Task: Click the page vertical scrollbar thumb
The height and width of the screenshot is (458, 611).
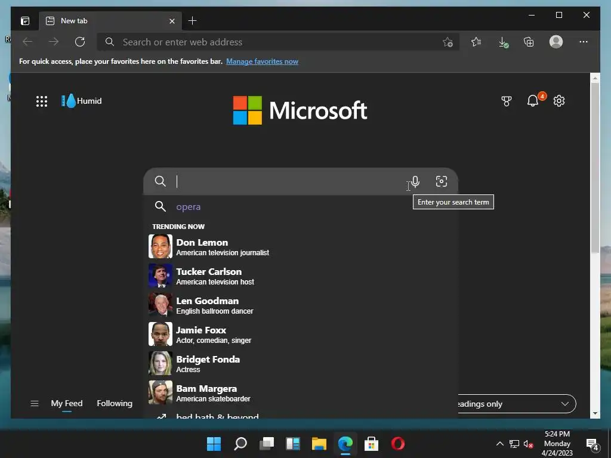Action: tap(595, 168)
